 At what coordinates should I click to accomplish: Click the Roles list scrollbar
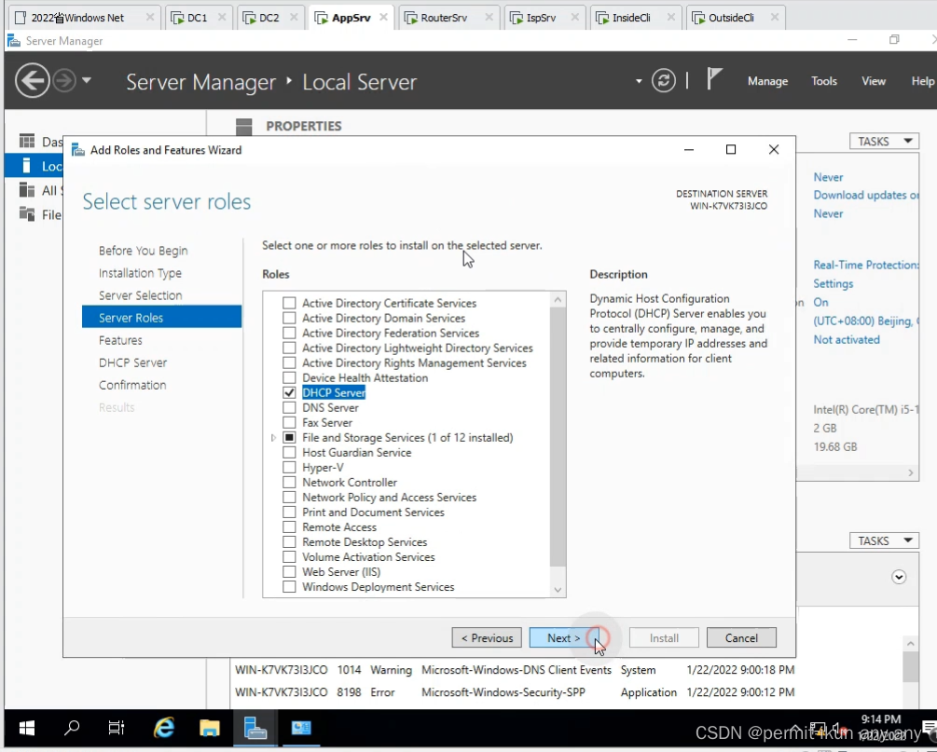558,438
